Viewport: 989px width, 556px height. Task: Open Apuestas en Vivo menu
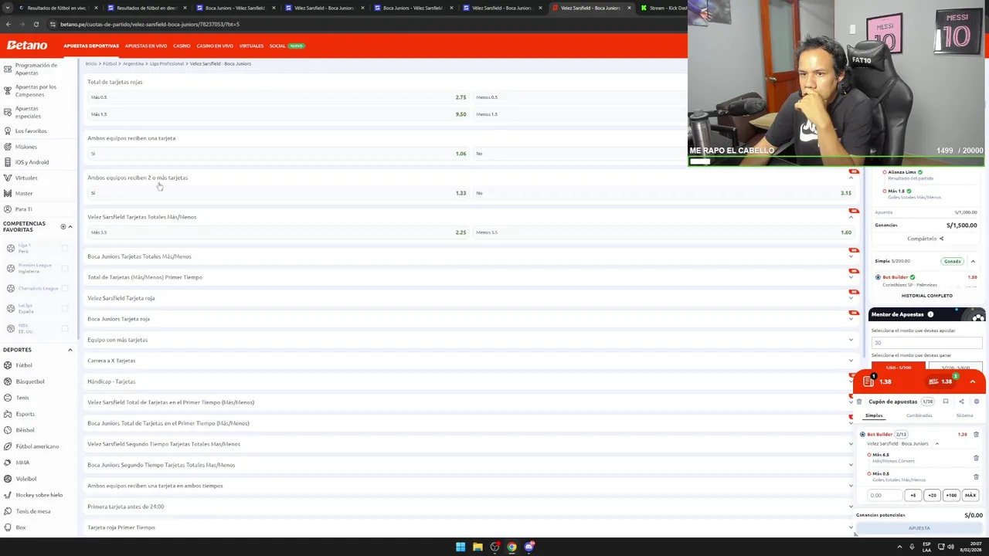145,46
